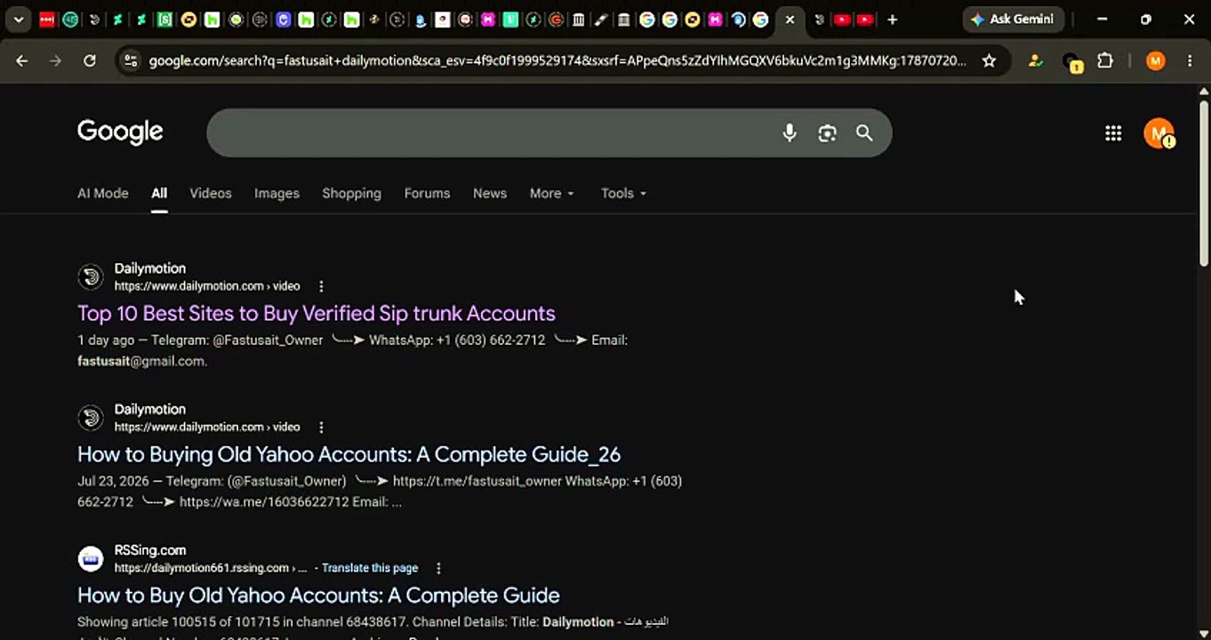The width and height of the screenshot is (1211, 640).
Task: Switch to Forums results tab
Action: (427, 193)
